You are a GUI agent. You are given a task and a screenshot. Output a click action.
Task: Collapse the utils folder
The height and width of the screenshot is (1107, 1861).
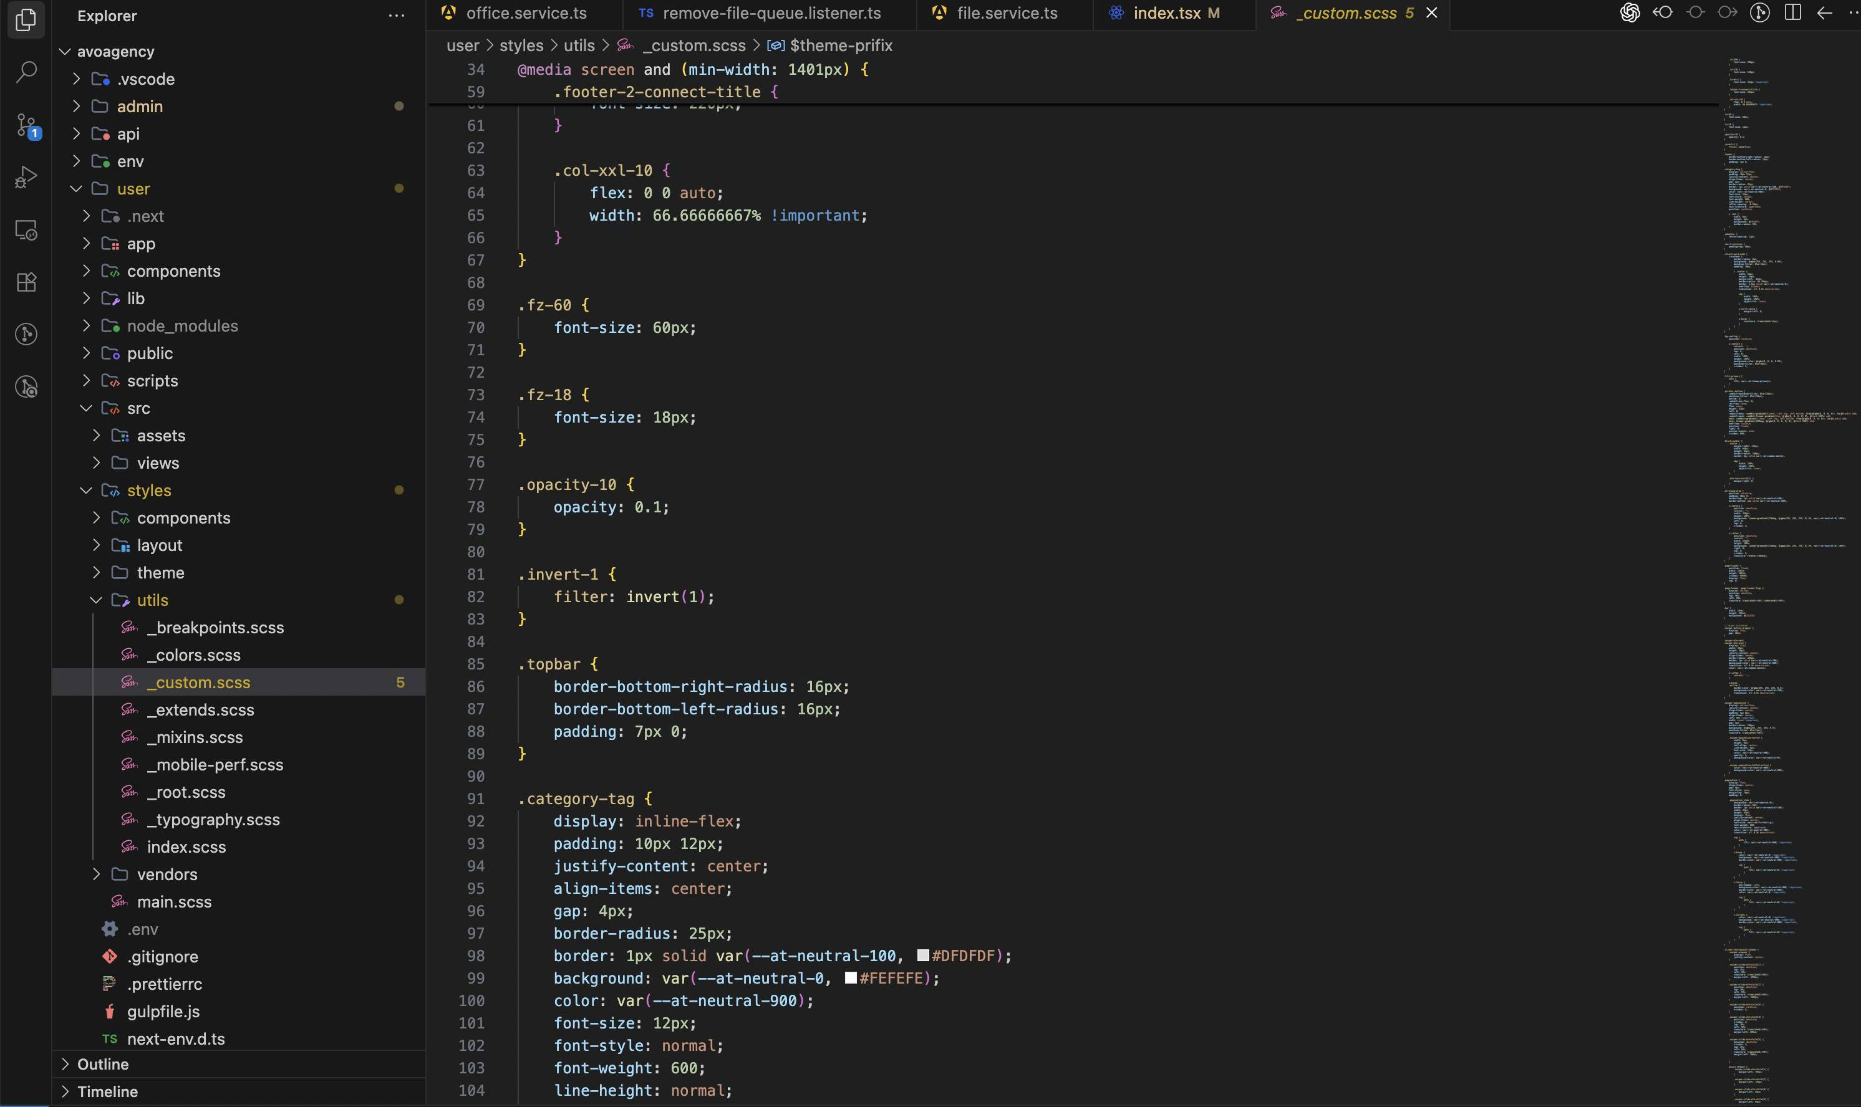(x=239, y=600)
